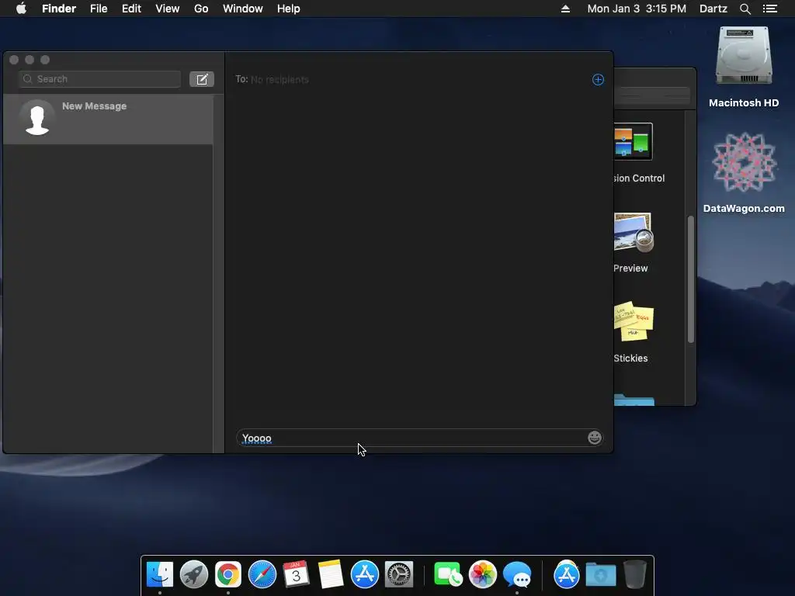Open FaceTime from the Dock

(x=448, y=574)
